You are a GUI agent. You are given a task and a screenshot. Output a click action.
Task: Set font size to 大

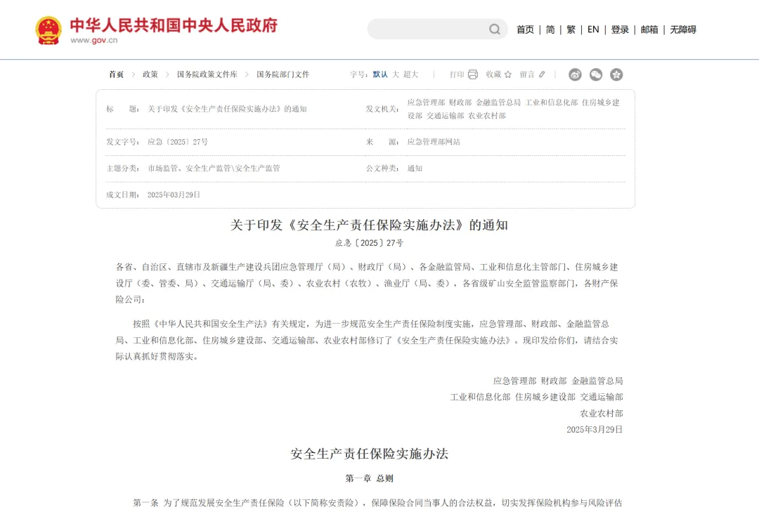[396, 74]
